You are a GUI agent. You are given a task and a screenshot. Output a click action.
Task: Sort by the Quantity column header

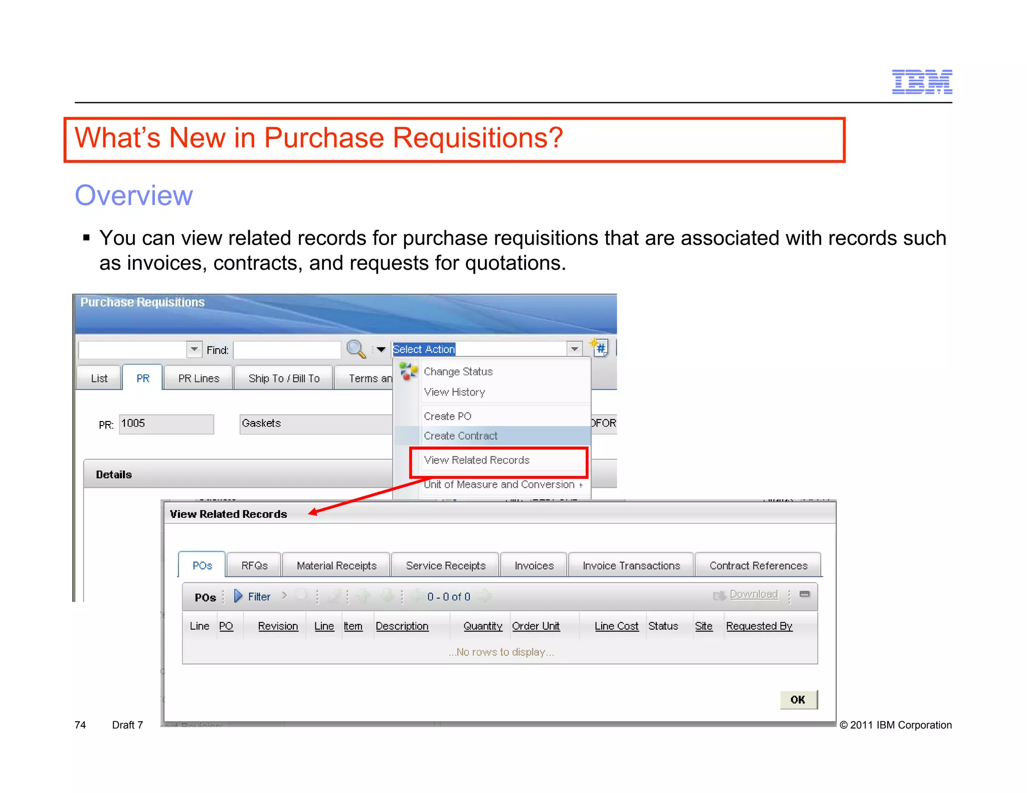pos(483,626)
